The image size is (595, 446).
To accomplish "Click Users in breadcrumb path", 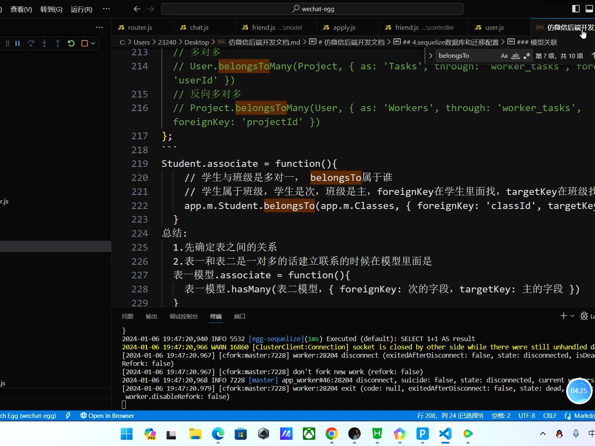I will coord(142,42).
